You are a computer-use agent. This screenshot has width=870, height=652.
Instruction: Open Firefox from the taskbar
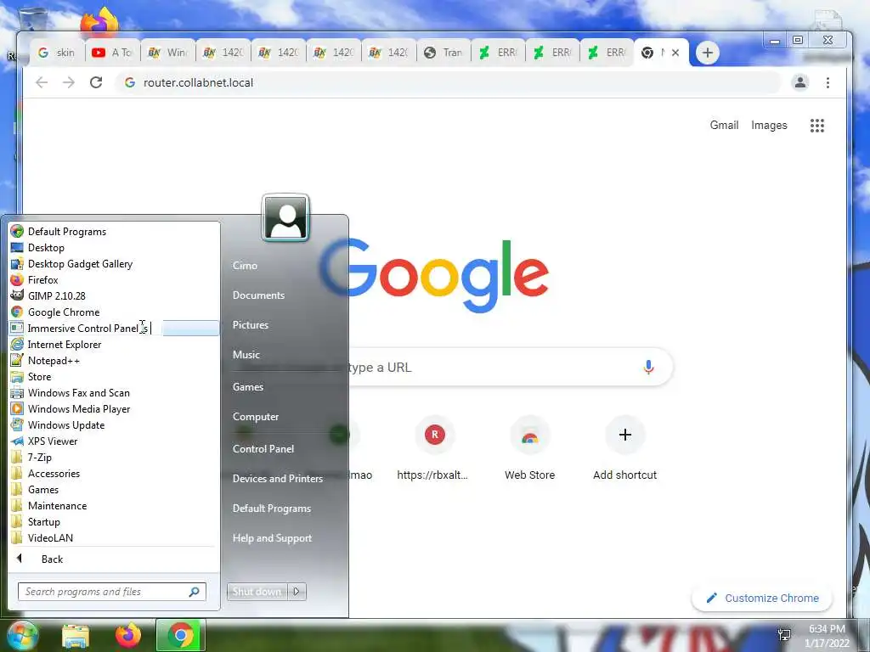pyautogui.click(x=127, y=636)
